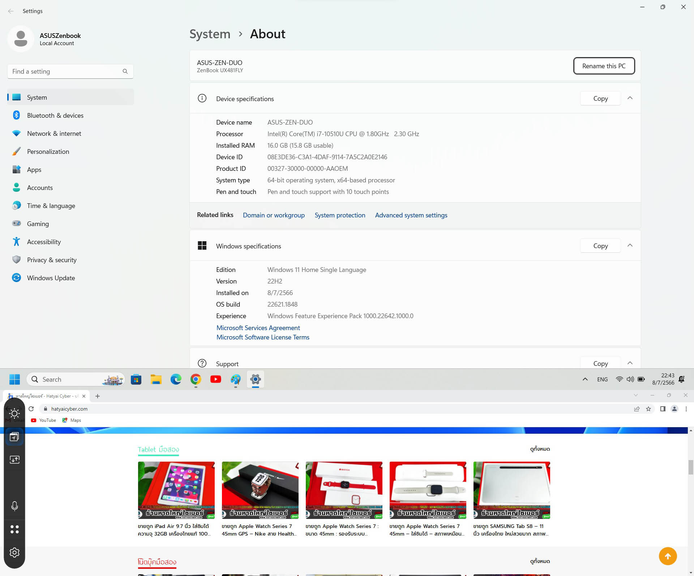Open Advanced system settings link
The width and height of the screenshot is (694, 576).
click(411, 215)
